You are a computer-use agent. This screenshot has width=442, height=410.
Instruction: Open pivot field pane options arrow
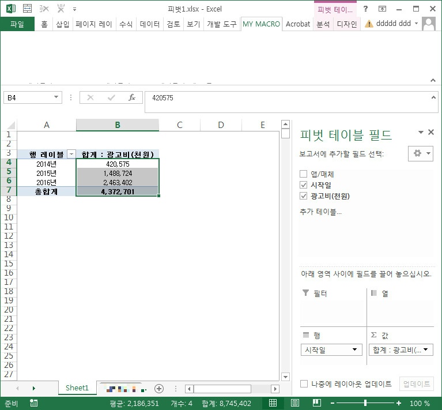pos(421,132)
